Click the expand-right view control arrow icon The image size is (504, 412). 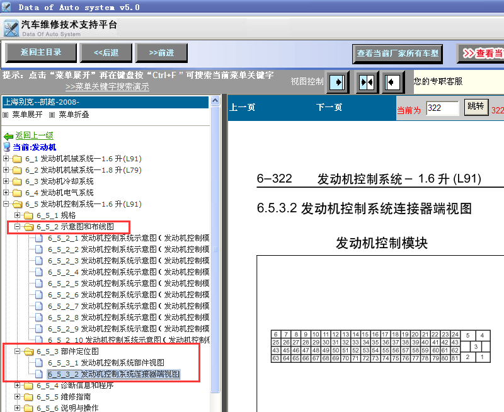pyautogui.click(x=338, y=82)
